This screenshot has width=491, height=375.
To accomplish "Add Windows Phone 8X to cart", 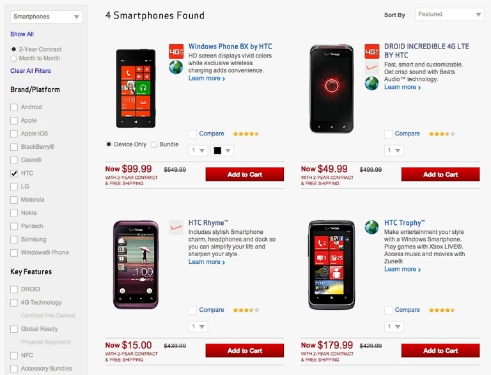I will pos(244,174).
